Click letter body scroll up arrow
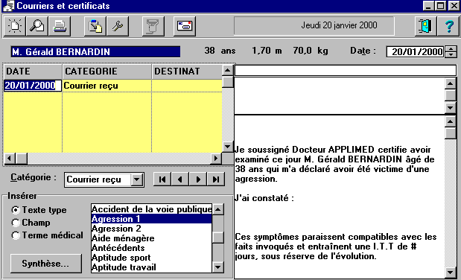Screen dimensions: 461x280 451,121
